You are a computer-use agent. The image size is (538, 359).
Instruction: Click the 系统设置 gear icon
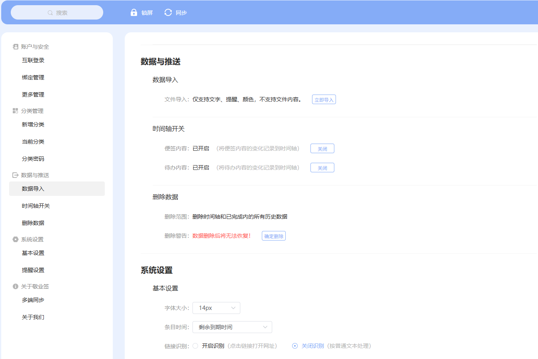[x=15, y=239]
